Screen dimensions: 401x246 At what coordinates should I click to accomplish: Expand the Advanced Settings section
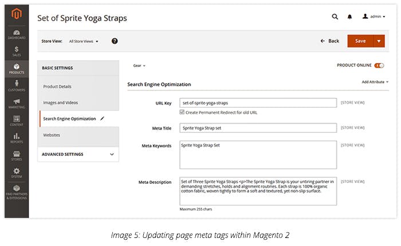point(78,154)
